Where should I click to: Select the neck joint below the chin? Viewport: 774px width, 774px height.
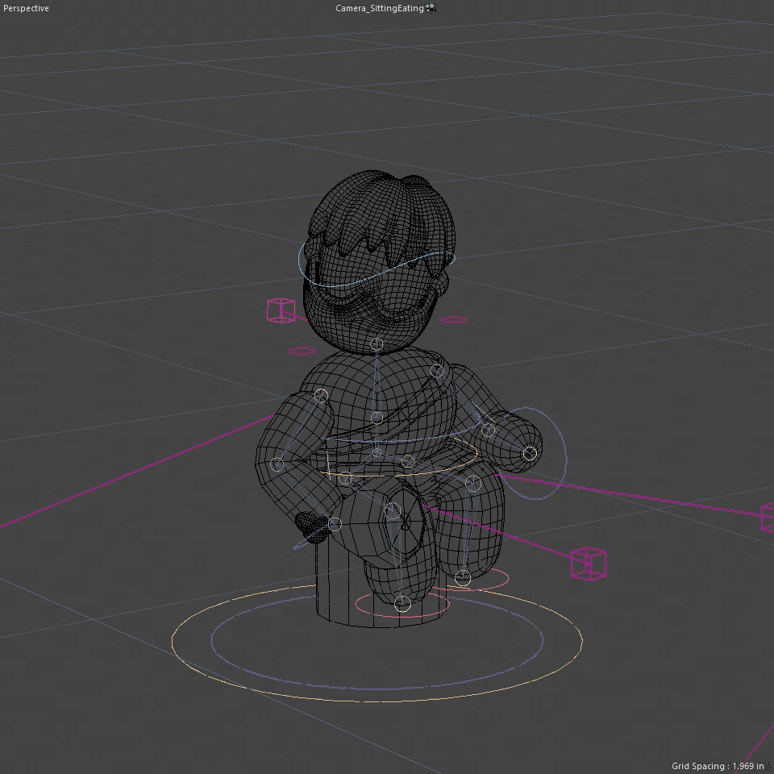[377, 343]
